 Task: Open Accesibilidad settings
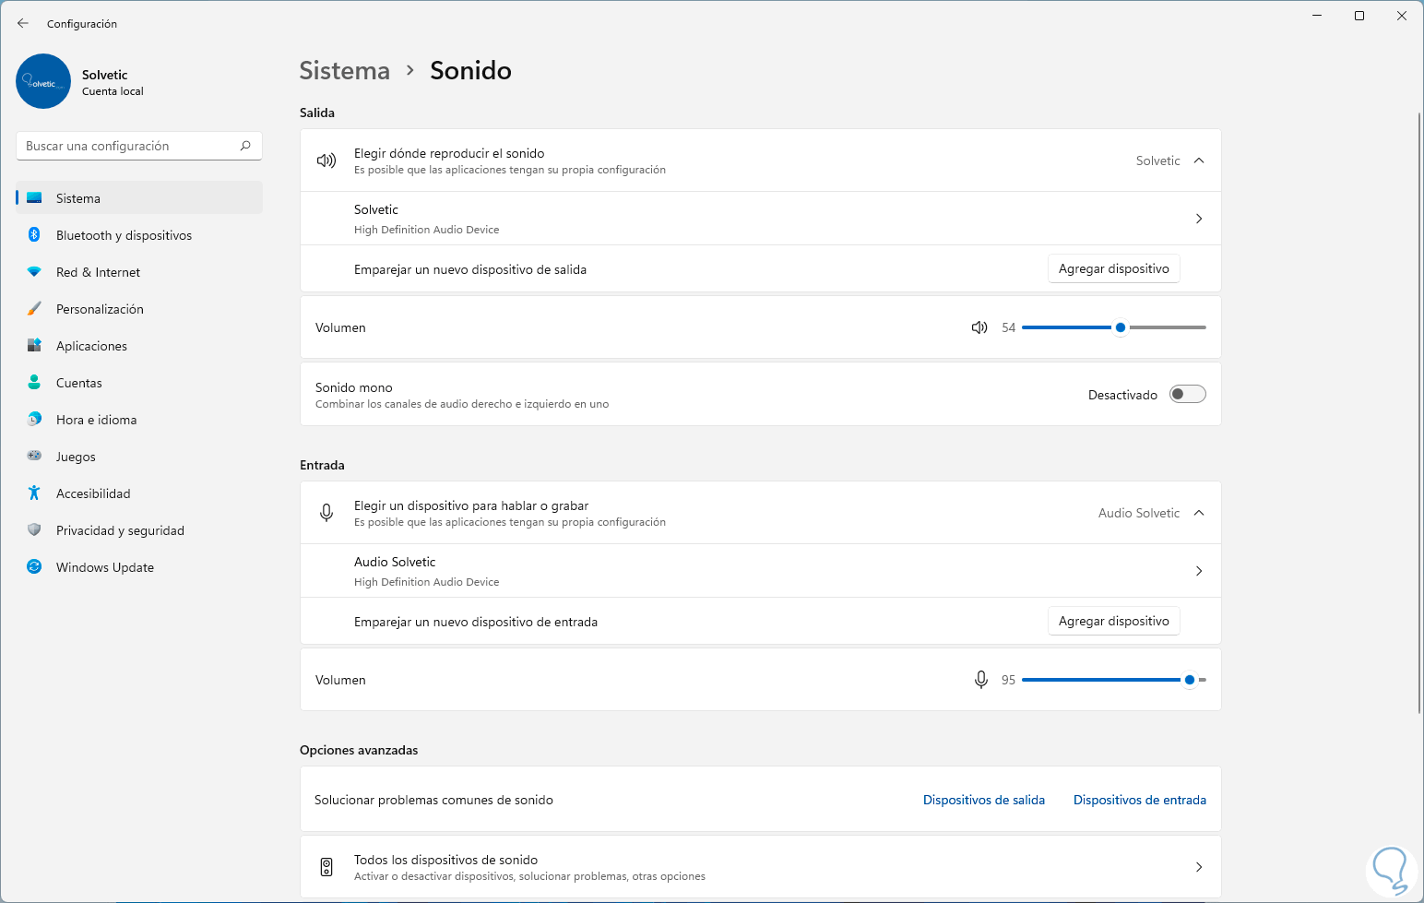(93, 493)
